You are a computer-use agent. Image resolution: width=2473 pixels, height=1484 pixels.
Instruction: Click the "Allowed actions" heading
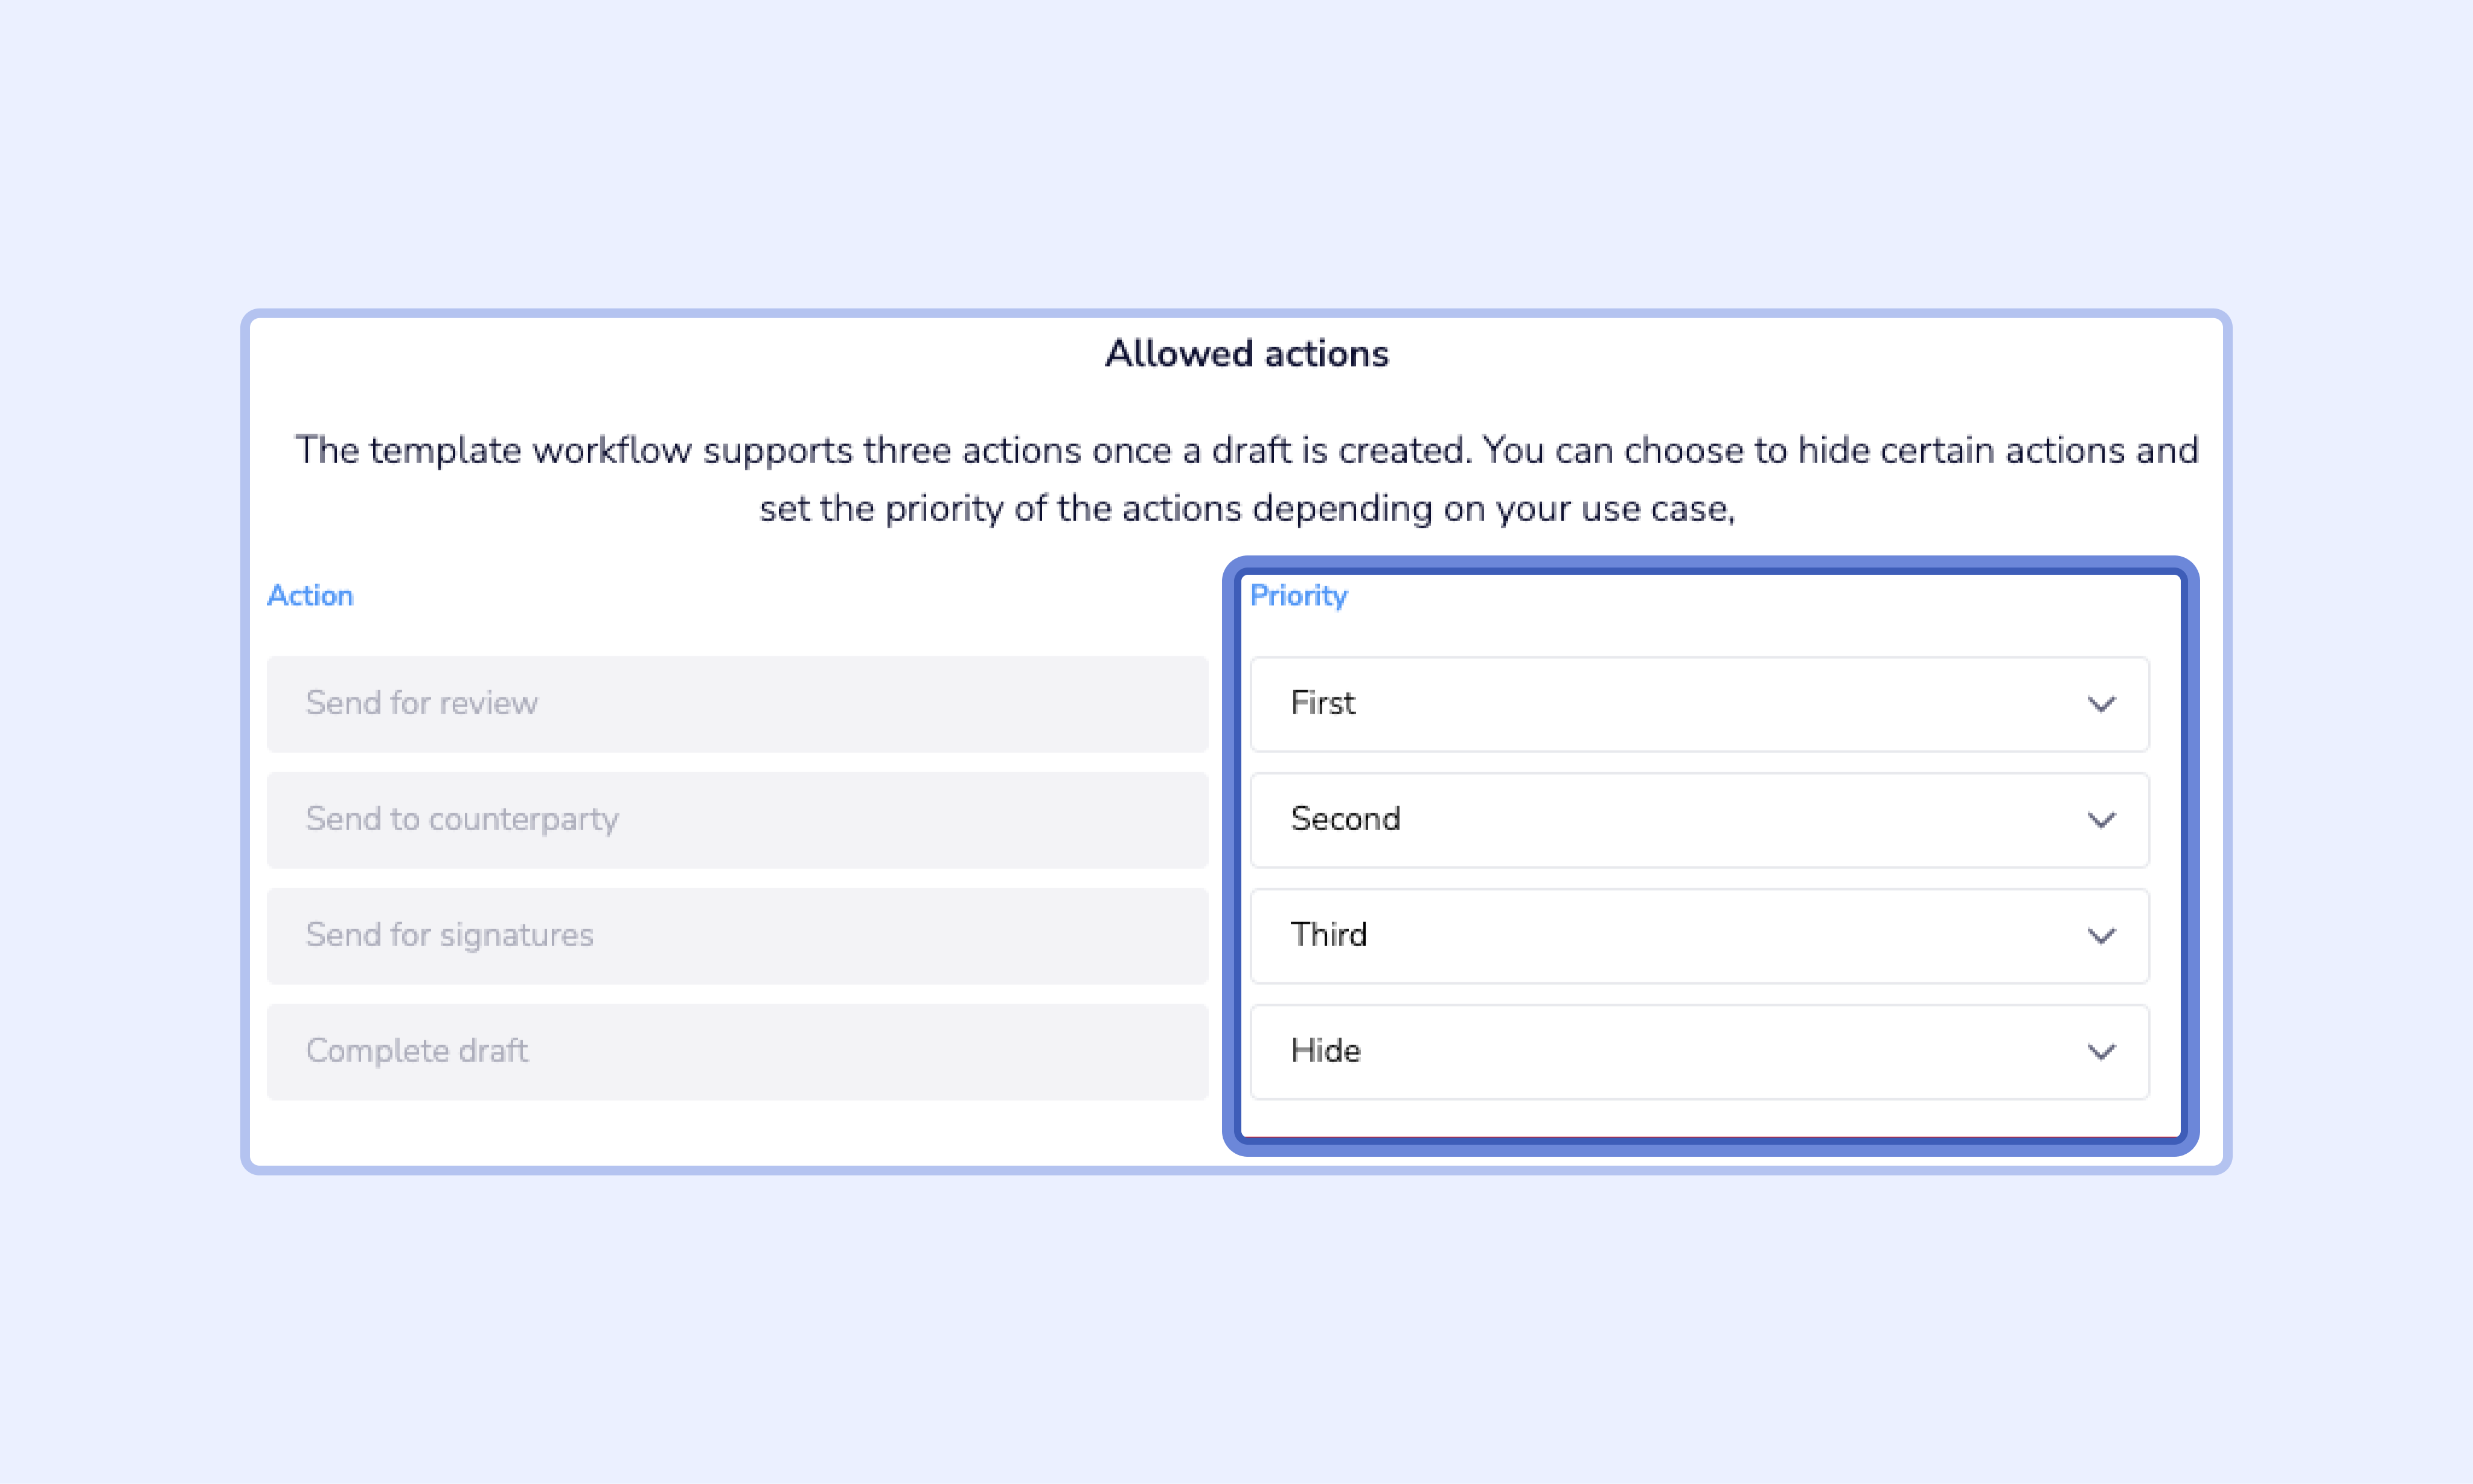1246,354
